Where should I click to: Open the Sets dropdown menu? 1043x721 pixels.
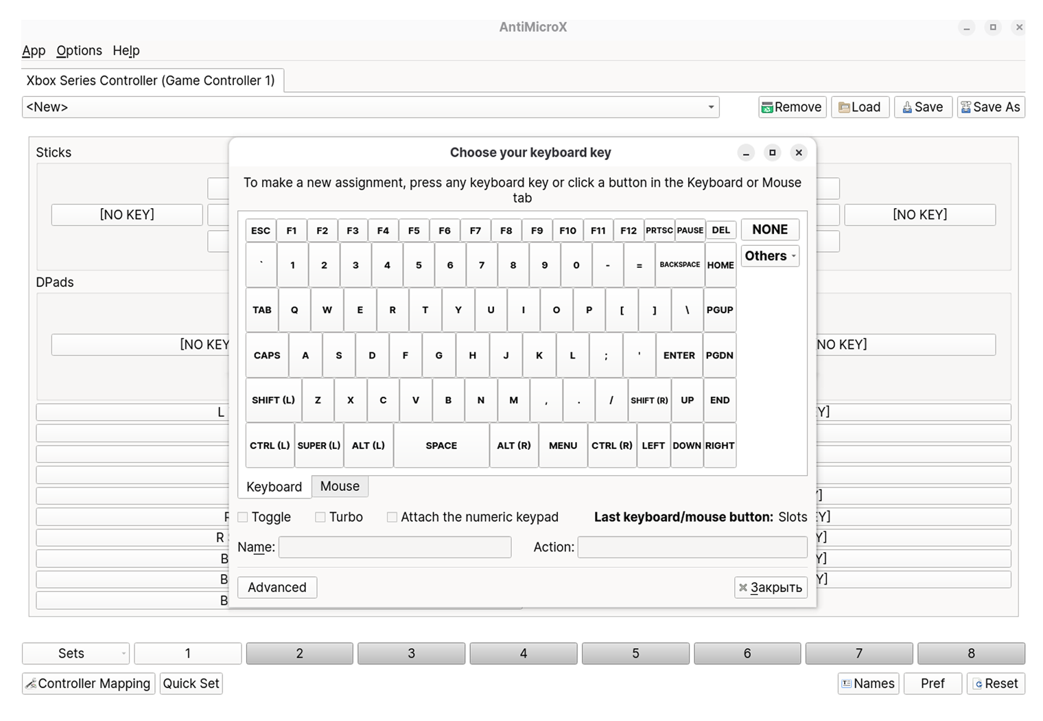click(x=75, y=653)
